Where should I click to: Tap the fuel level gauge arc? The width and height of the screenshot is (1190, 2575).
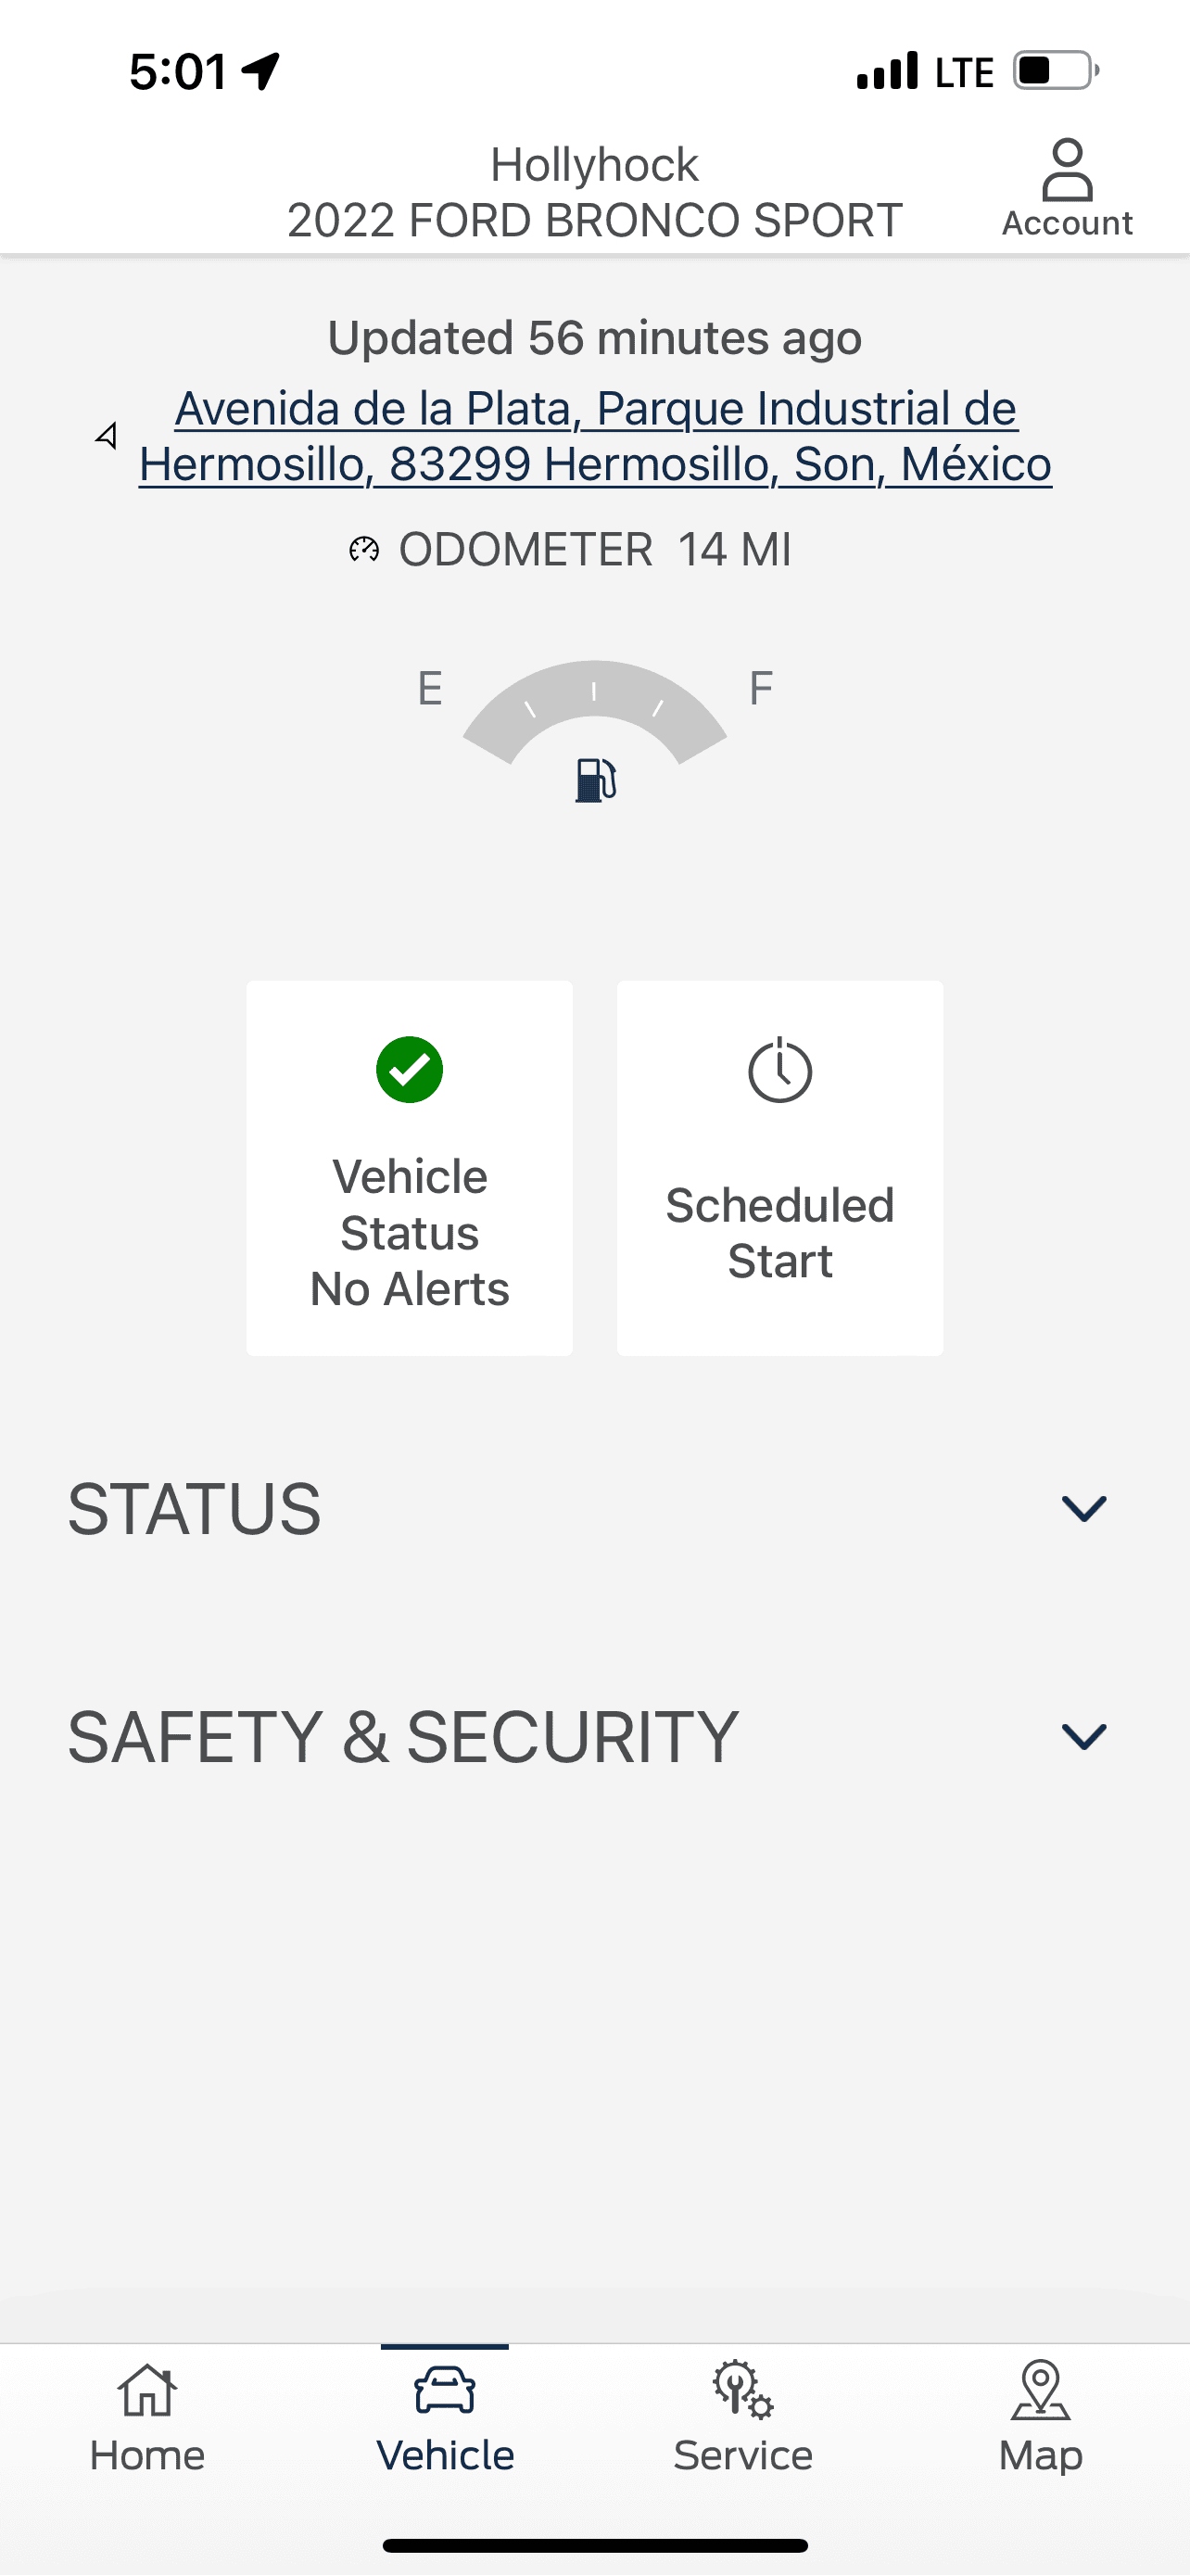(x=593, y=700)
